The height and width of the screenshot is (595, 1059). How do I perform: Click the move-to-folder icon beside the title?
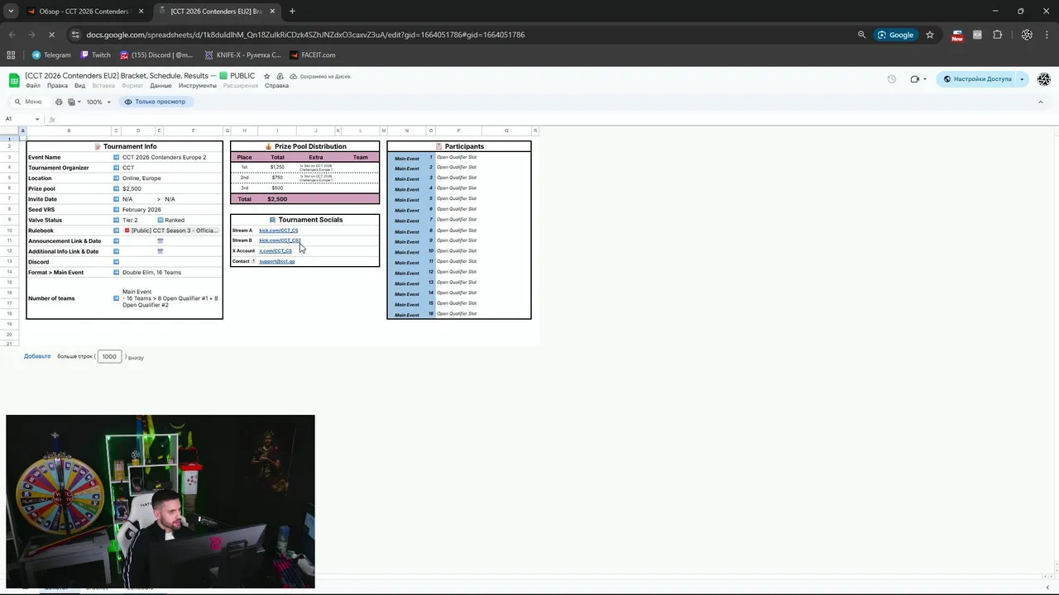point(280,76)
